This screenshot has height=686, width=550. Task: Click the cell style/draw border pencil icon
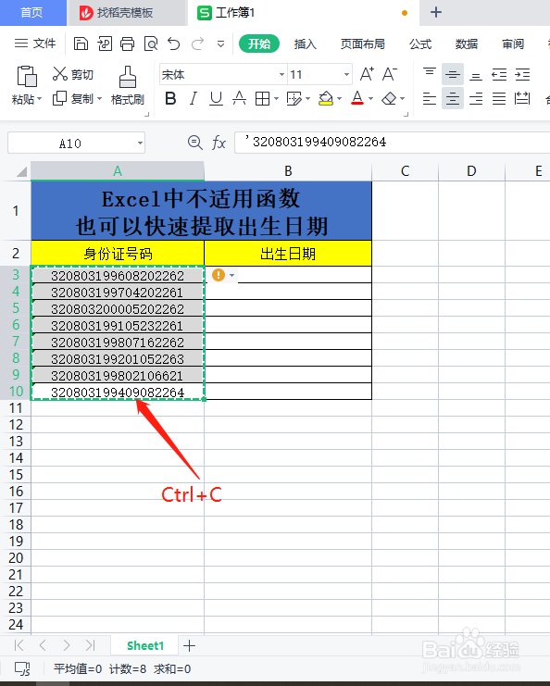(x=294, y=99)
